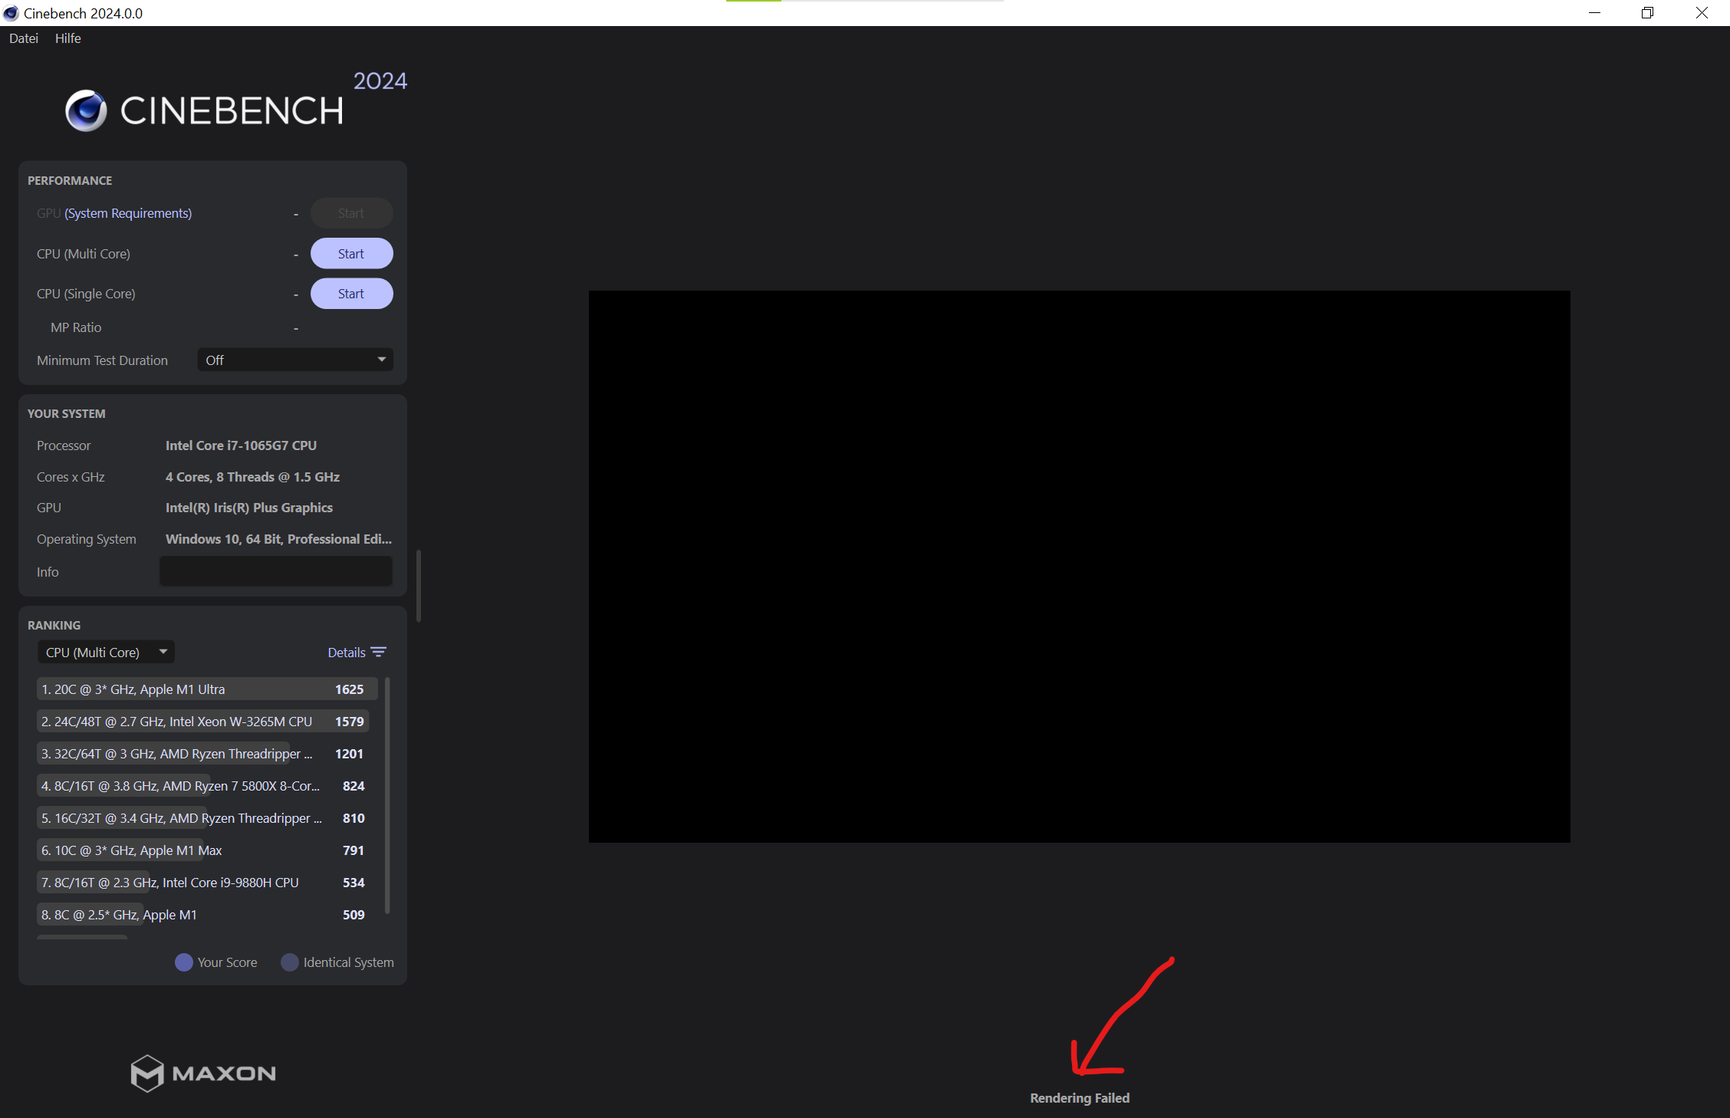Start the CPU Single Core benchmark
Screen dimensions: 1730x1118
[x=351, y=294]
